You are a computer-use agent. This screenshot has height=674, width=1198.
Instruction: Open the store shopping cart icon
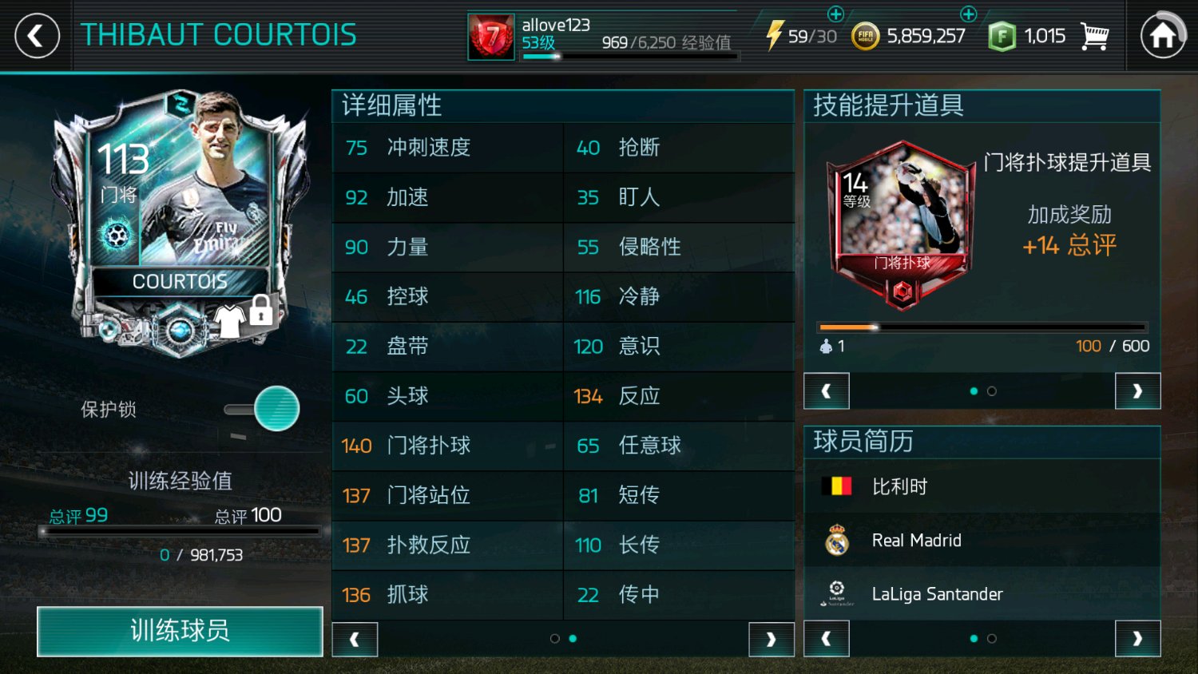[1095, 36]
